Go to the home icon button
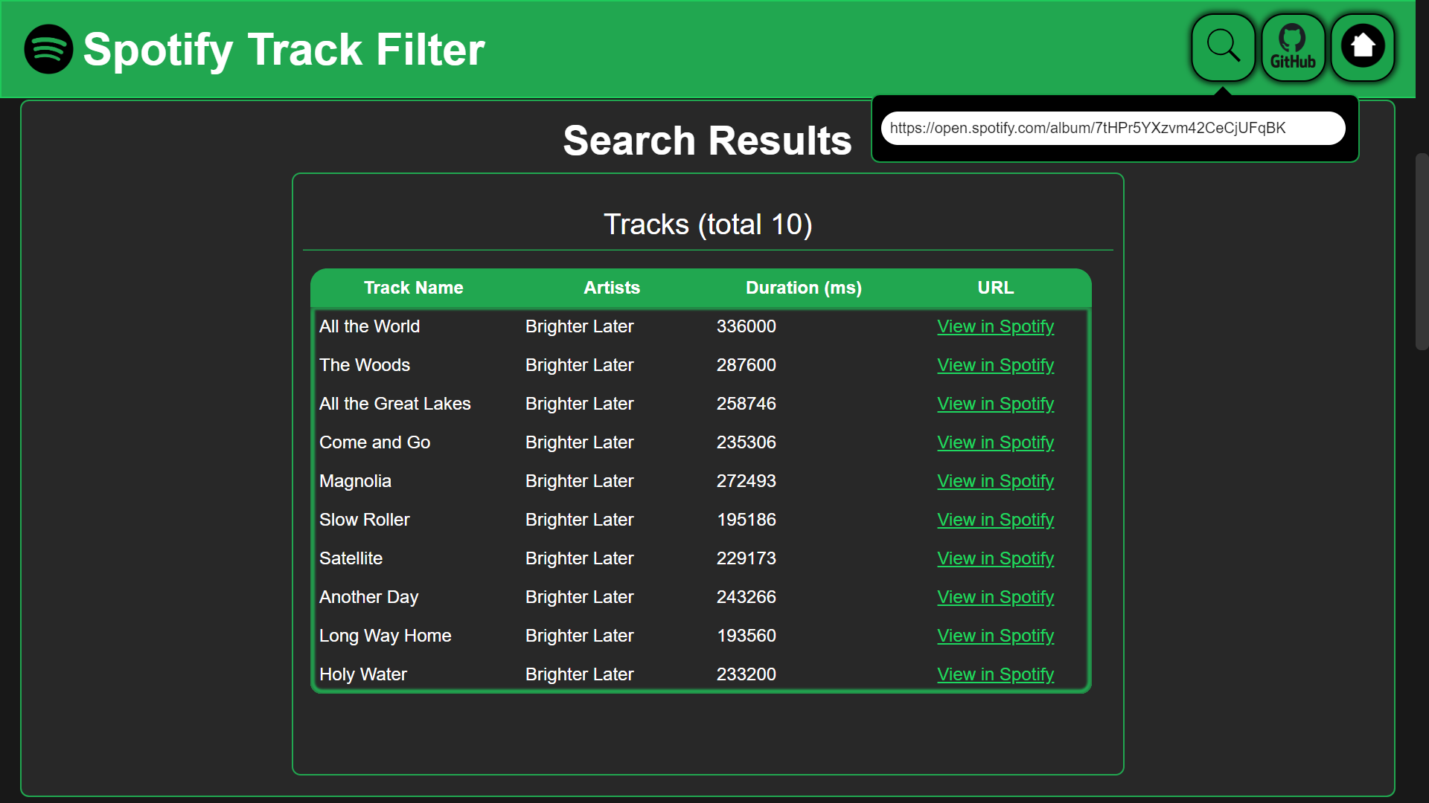Viewport: 1429px width, 803px height. pyautogui.click(x=1363, y=48)
